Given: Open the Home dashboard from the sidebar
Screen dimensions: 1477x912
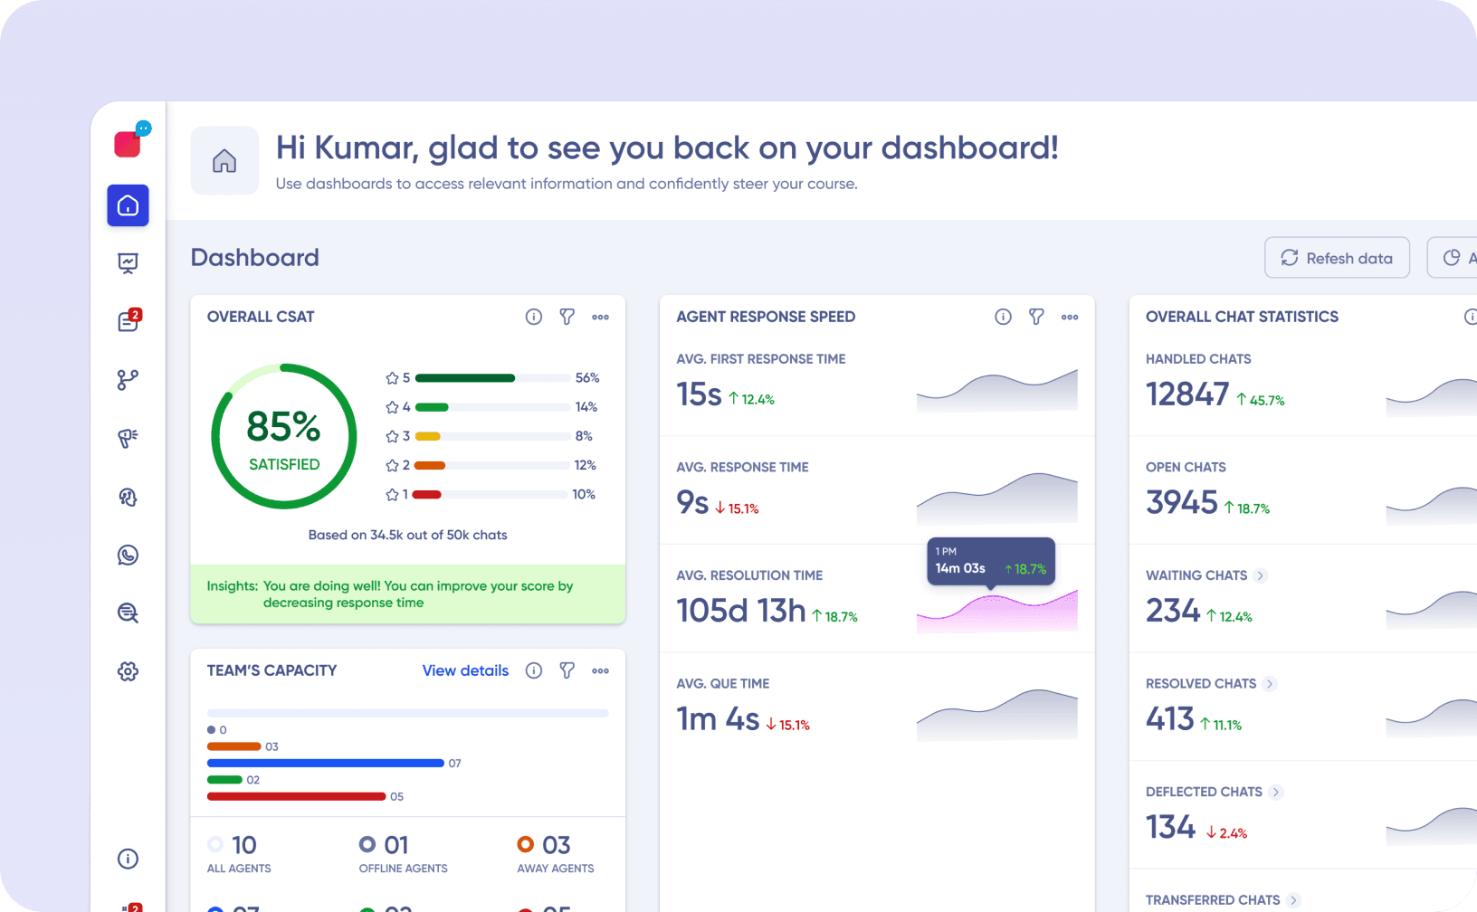Looking at the screenshot, I should 128,205.
